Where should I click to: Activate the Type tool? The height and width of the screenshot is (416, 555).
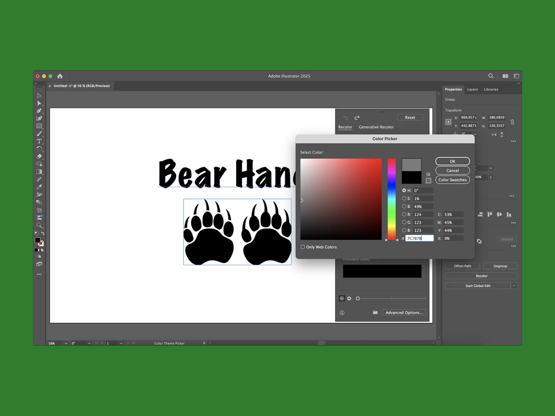40,141
